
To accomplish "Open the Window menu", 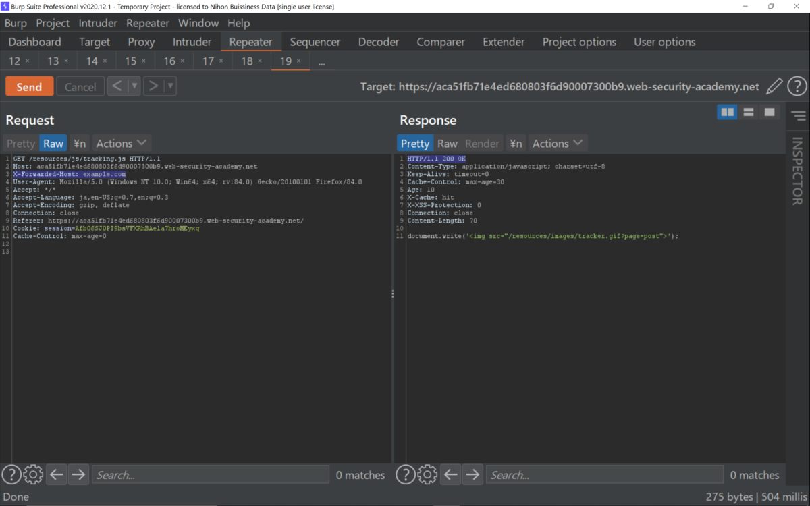I will click(198, 23).
